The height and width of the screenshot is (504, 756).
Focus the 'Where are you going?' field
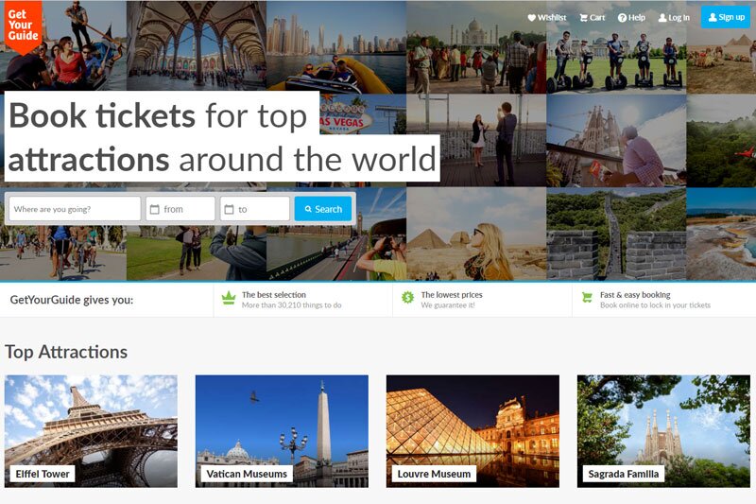(75, 209)
